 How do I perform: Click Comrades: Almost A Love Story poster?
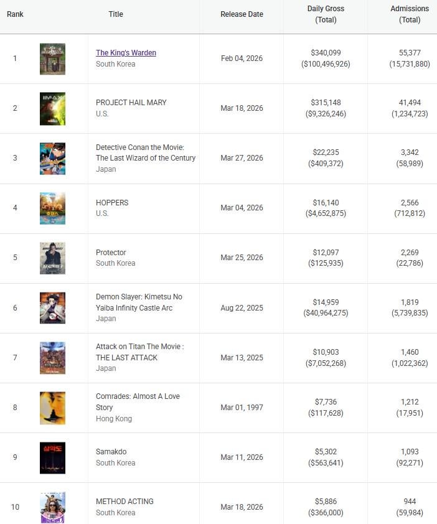tap(52, 408)
